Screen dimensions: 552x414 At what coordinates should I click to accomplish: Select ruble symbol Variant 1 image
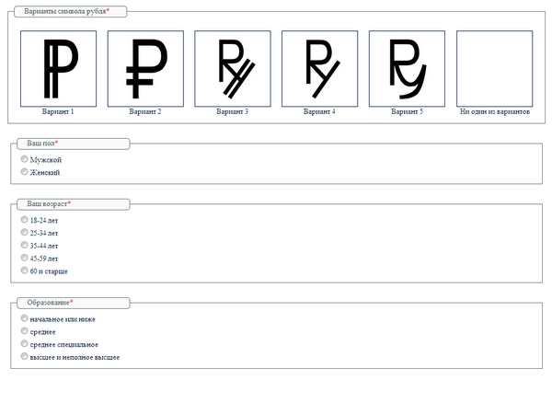pyautogui.click(x=59, y=69)
